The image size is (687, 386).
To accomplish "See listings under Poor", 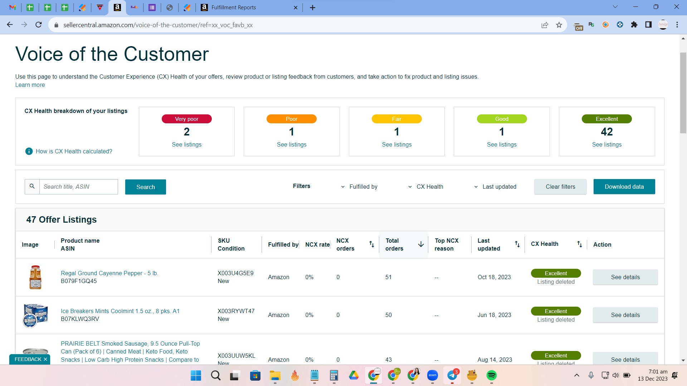I will click(292, 144).
